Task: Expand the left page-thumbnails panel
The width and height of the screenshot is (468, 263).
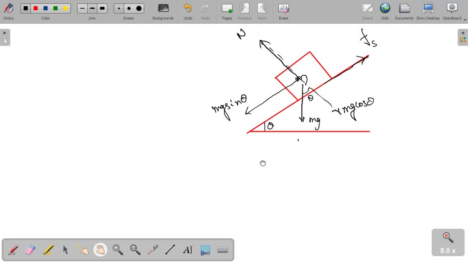Action: tap(5, 37)
